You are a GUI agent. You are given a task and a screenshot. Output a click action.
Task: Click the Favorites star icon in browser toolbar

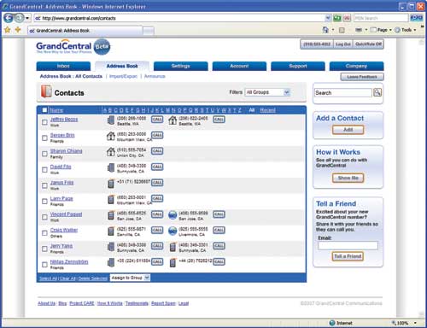coord(8,30)
